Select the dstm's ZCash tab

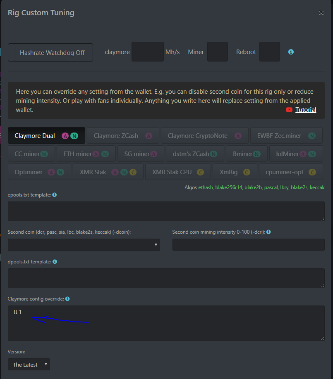point(195,154)
